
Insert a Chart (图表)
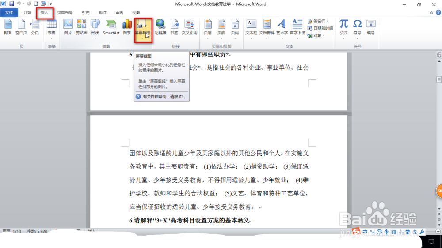click(x=127, y=28)
